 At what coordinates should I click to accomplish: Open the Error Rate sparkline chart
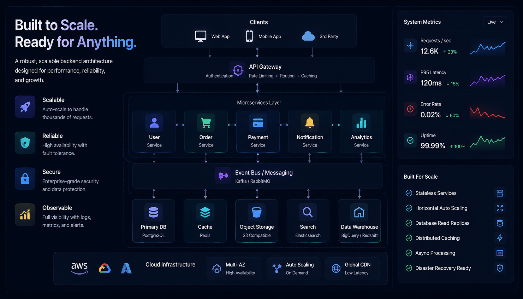pyautogui.click(x=488, y=112)
